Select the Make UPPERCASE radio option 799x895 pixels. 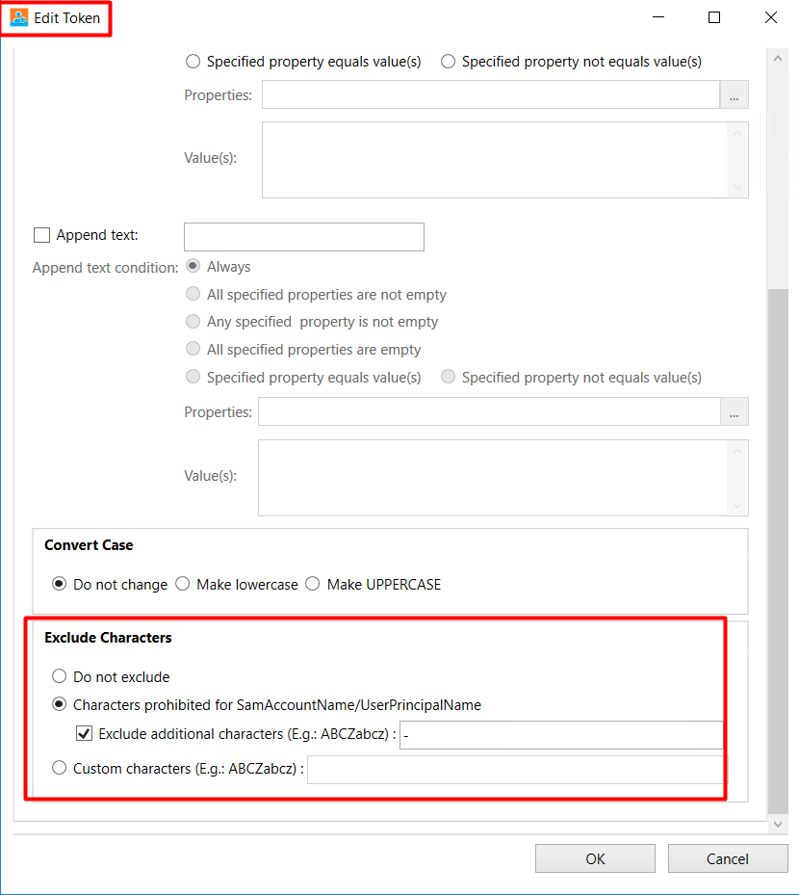click(313, 584)
